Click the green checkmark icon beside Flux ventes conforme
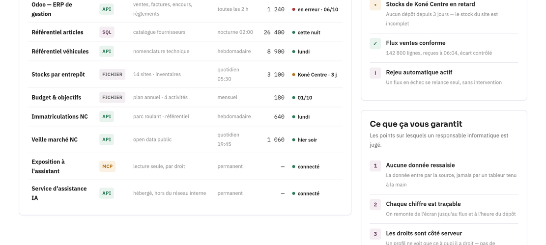Viewport: 546px width, 245px height. 375,44
